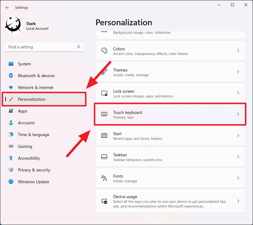Click the Network wifi icon
The image size is (253, 225).
11,87
